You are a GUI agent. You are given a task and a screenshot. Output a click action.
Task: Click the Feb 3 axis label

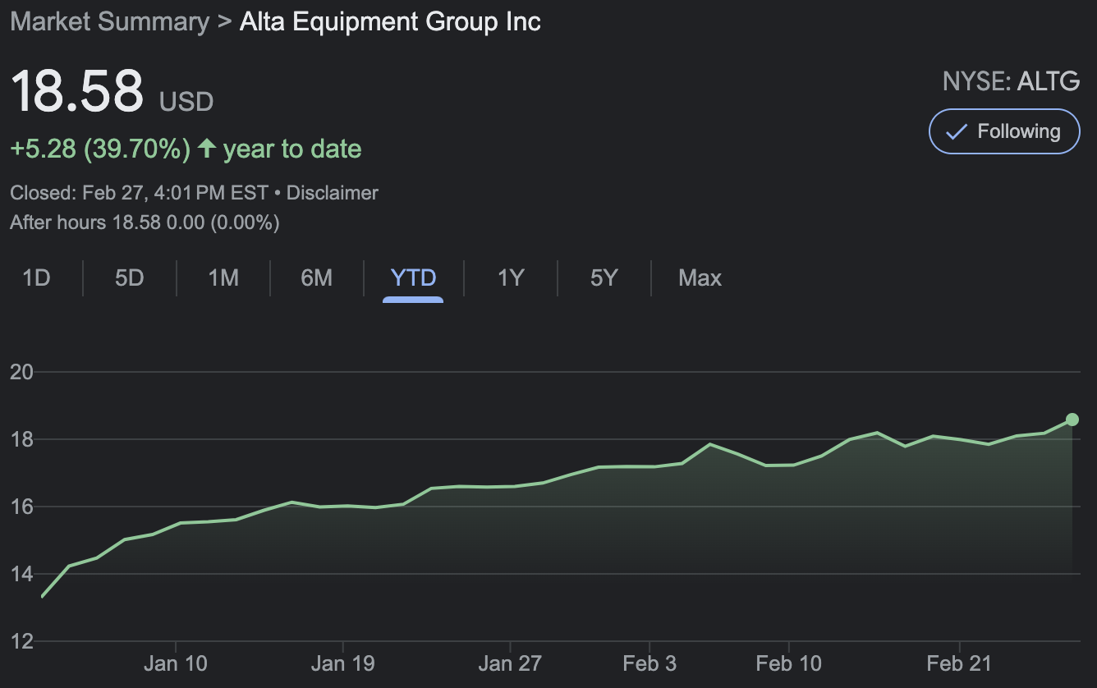(x=649, y=663)
